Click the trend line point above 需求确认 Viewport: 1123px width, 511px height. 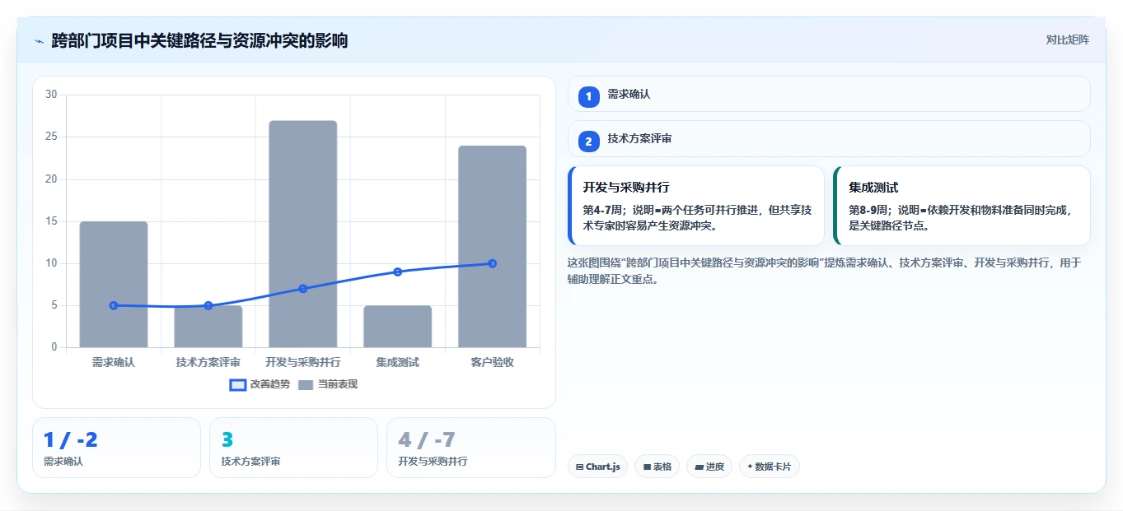(x=114, y=305)
